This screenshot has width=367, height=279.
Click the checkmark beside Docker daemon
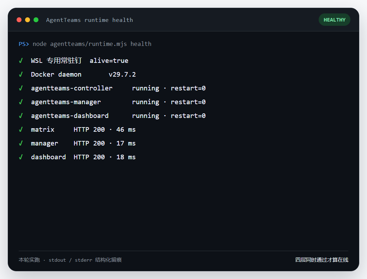pyautogui.click(x=21, y=75)
